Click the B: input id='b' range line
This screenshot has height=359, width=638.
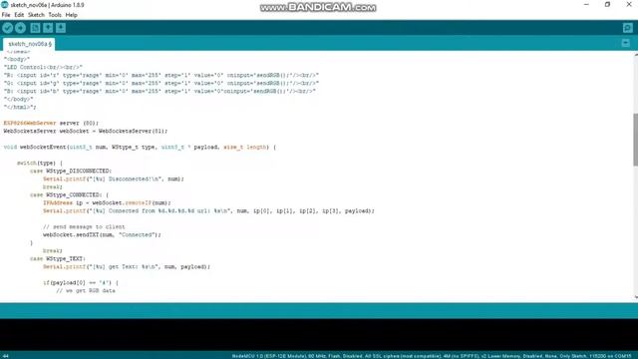click(159, 91)
